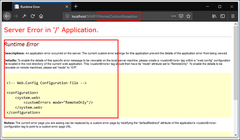Viewport: 240px width, 140px height.
Task: Open the developer tools wrench icon
Action: coord(24,16)
